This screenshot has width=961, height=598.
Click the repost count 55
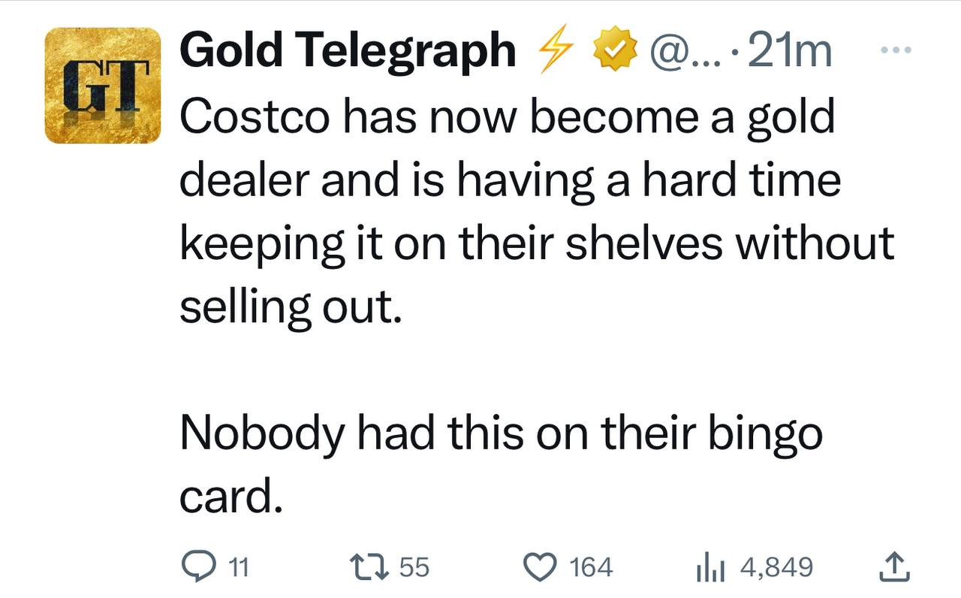(414, 567)
